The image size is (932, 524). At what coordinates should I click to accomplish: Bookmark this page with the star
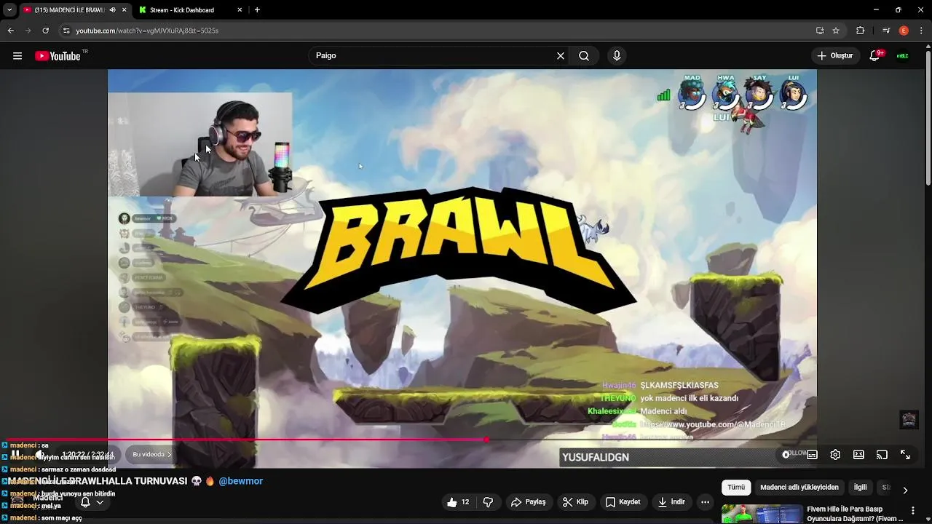[x=836, y=31]
